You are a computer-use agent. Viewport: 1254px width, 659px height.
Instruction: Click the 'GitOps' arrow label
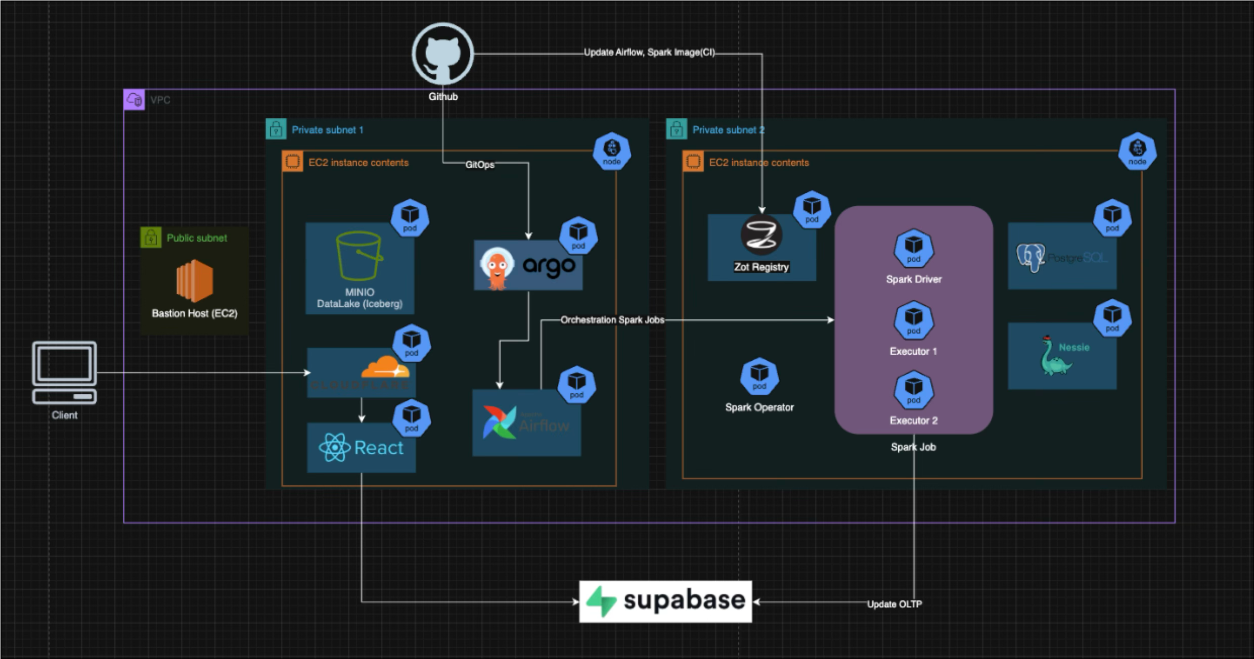[480, 165]
